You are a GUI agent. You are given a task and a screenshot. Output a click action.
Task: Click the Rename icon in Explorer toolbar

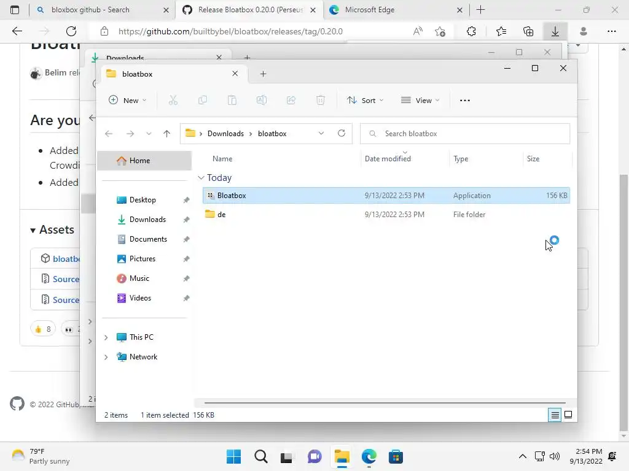click(x=262, y=100)
